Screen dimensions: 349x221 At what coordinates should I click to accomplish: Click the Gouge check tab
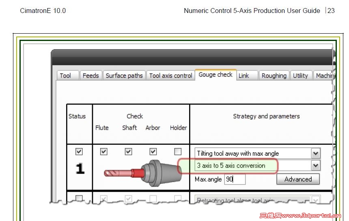(x=215, y=75)
